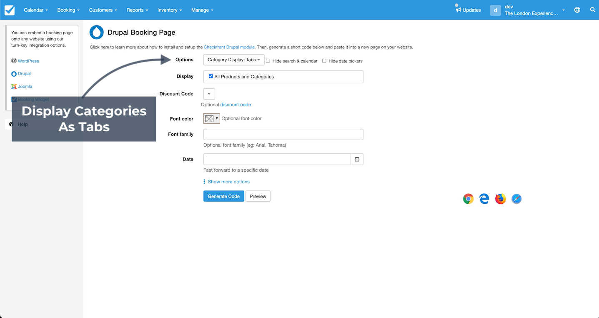
Task: Click the Microsoft Edge browser icon
Action: click(x=484, y=199)
